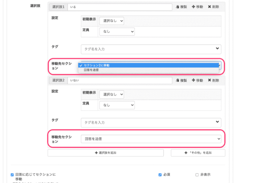
Task: Click the タグ名を入力 field under 選択肢2
Action: pyautogui.click(x=147, y=122)
